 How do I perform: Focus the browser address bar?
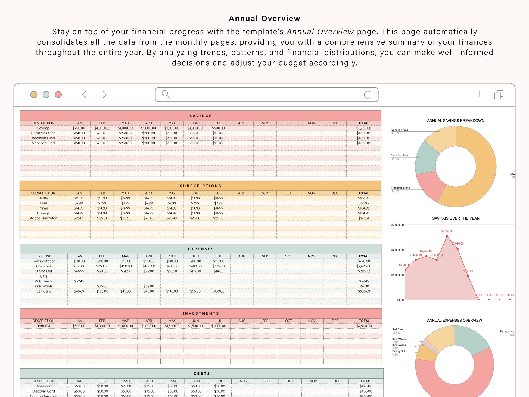[266, 95]
